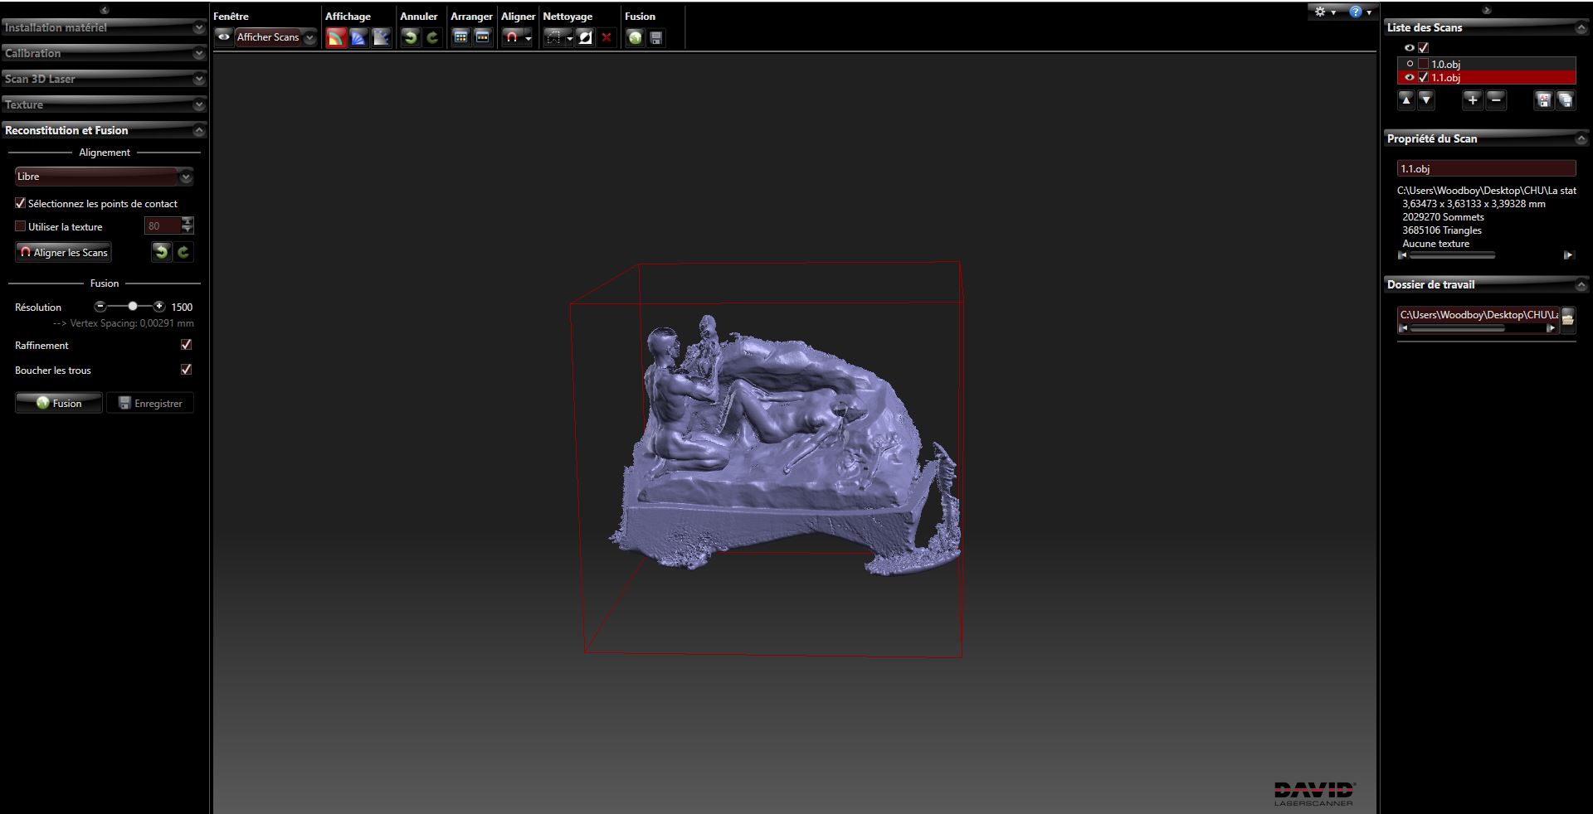This screenshot has width=1593, height=814.
Task: Click the second Arranger row icon
Action: [483, 37]
